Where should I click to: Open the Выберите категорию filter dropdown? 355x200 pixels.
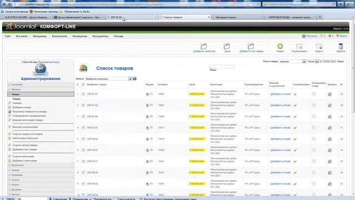point(109,79)
